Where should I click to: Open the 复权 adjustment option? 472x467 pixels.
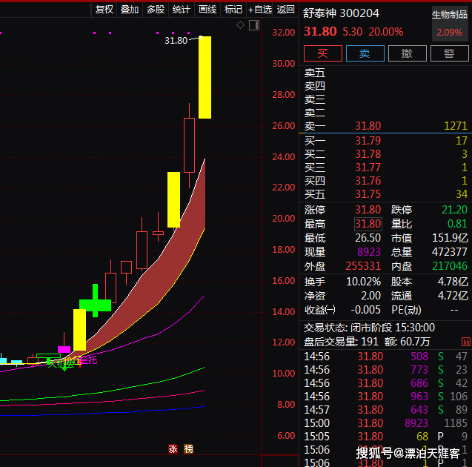point(104,9)
